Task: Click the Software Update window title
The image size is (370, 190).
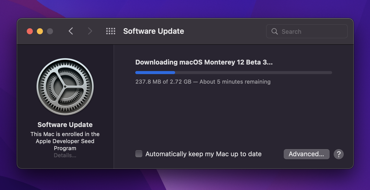Action: click(x=153, y=31)
